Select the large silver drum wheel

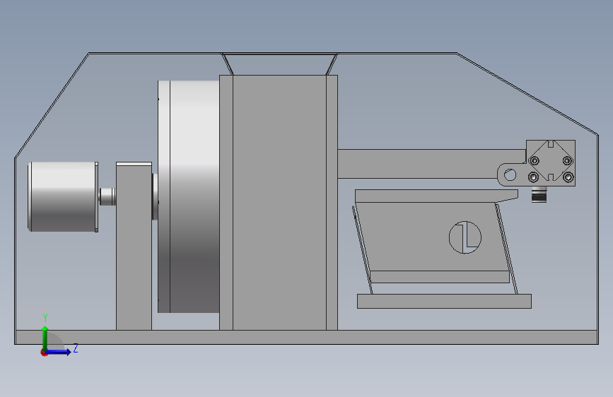pos(189,196)
